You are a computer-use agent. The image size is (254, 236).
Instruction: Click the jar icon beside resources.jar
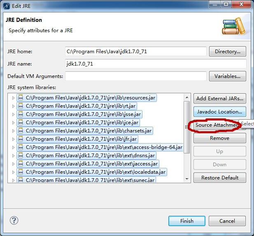(x=21, y=98)
